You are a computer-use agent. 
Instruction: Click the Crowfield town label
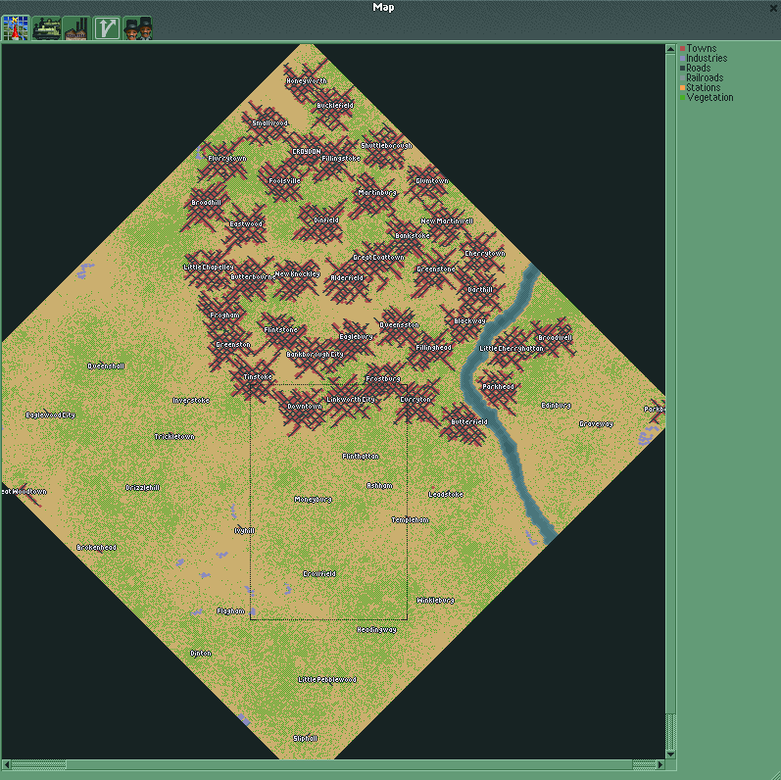tap(319, 574)
